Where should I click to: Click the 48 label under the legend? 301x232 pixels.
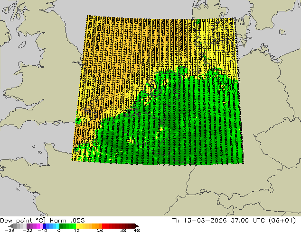137,230
